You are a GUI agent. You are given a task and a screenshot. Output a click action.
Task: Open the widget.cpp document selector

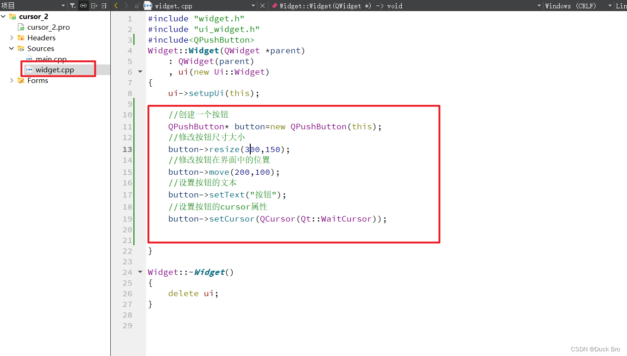tap(253, 6)
